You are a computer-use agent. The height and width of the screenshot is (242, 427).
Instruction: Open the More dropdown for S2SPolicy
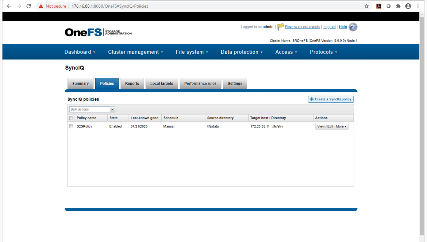[341, 126]
